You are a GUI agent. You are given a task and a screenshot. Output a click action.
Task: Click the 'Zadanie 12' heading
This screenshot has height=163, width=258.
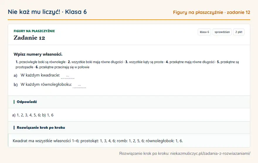click(x=29, y=38)
